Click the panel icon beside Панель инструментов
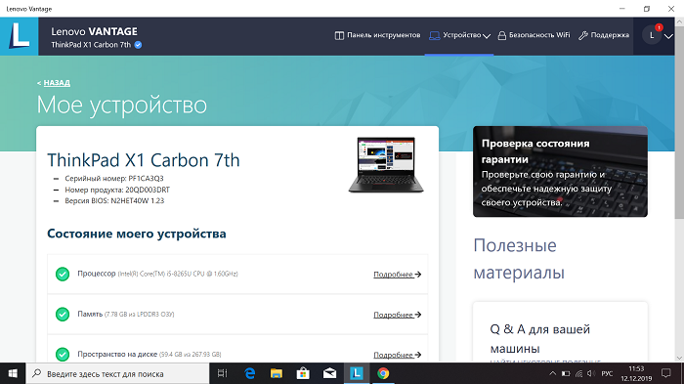684x384 pixels. tap(339, 36)
